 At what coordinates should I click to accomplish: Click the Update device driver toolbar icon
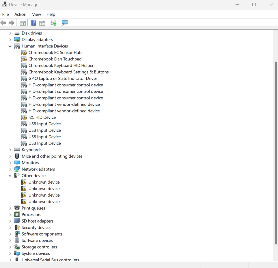(x=53, y=23)
